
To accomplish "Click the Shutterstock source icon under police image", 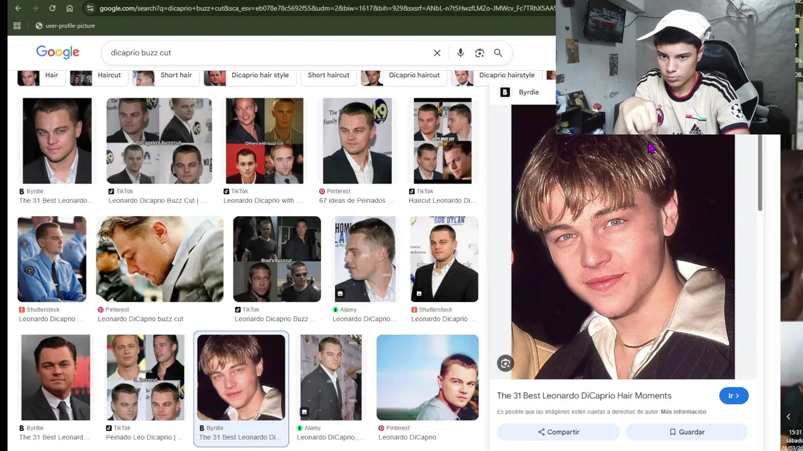I will pos(22,309).
